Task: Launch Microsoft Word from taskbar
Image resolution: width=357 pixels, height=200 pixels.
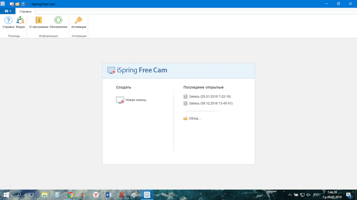Action: (x=109, y=195)
